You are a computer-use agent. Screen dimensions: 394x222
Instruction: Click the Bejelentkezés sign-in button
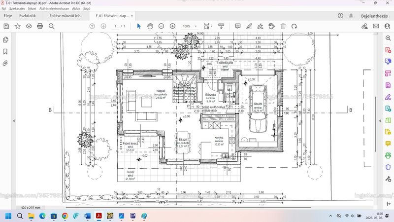[x=374, y=16]
